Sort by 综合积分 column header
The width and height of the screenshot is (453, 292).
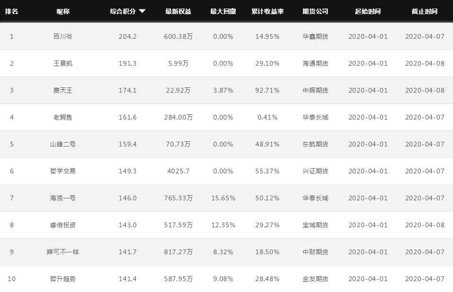tap(122, 11)
